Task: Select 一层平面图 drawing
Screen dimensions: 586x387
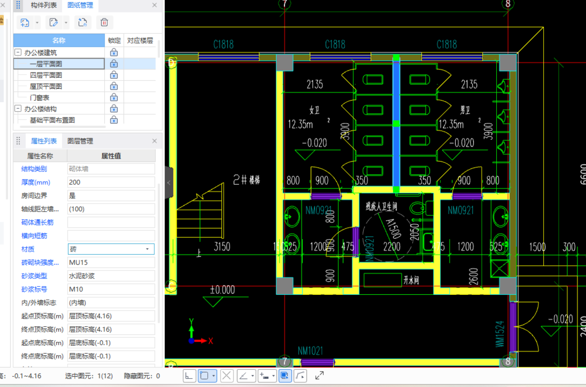Action: (x=46, y=64)
